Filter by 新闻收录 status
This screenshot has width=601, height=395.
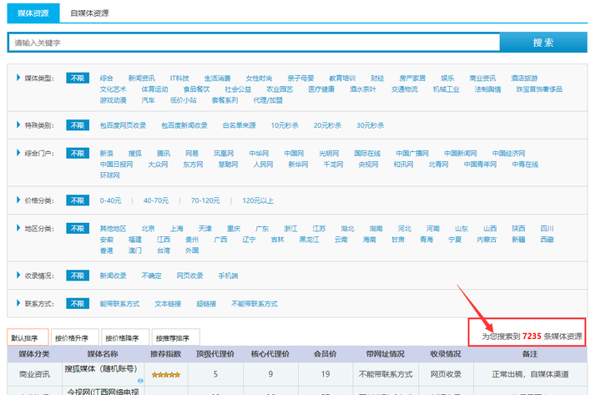(113, 276)
